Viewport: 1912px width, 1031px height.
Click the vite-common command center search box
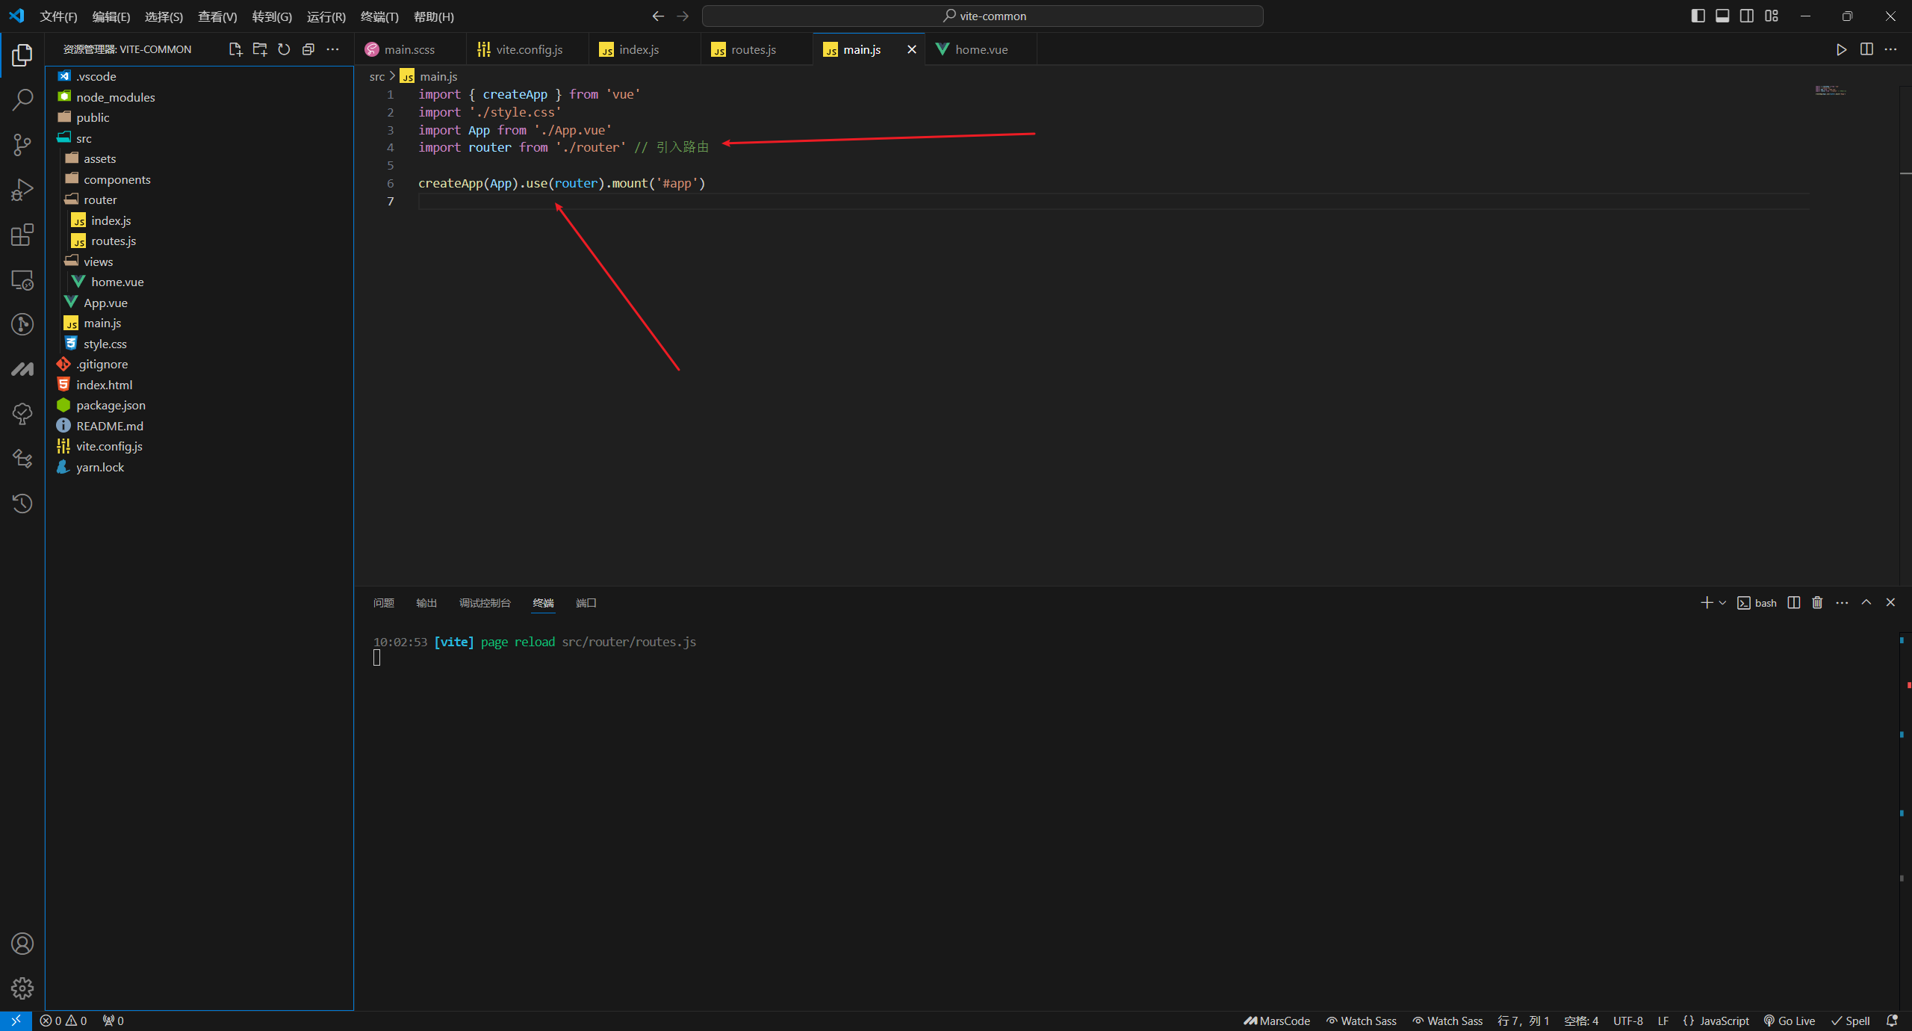point(983,16)
